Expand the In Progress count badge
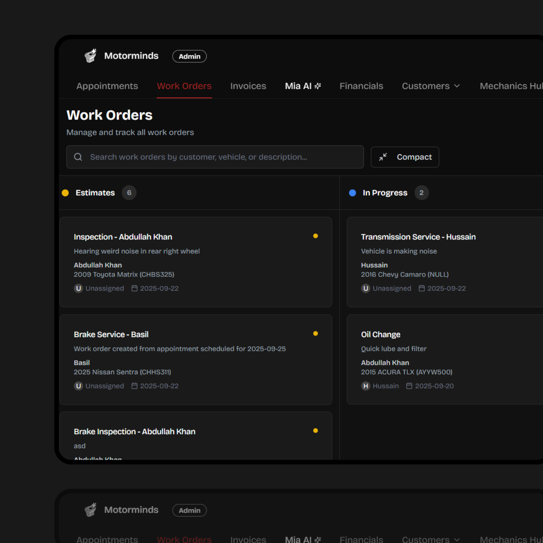 [421, 193]
